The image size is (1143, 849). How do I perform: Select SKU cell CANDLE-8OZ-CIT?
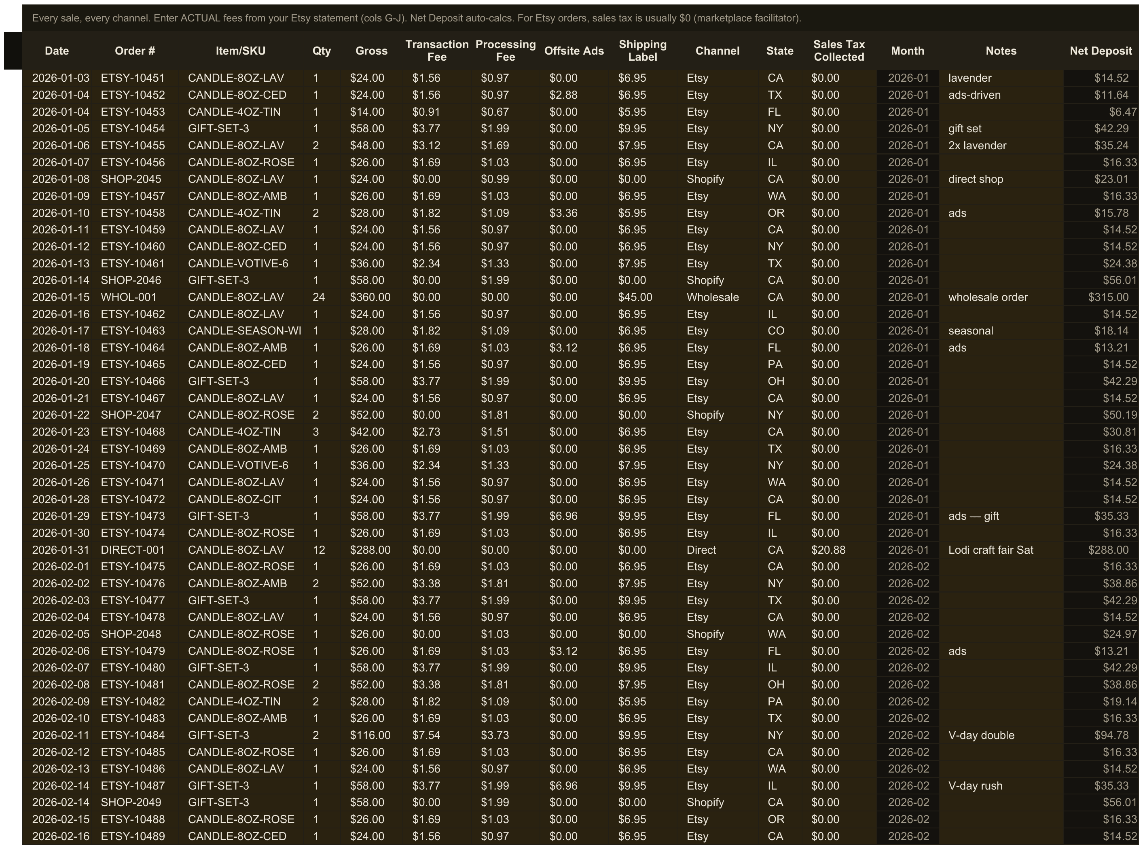click(241, 500)
